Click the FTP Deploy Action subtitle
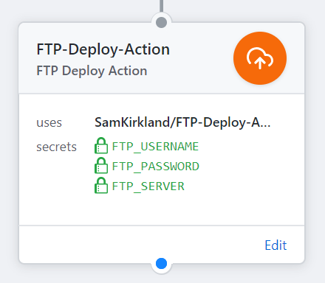The width and height of the screenshot is (325, 283). [92, 71]
